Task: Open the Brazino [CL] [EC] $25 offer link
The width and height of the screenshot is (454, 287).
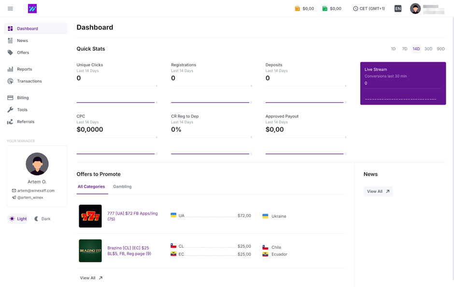Action: 129,251
